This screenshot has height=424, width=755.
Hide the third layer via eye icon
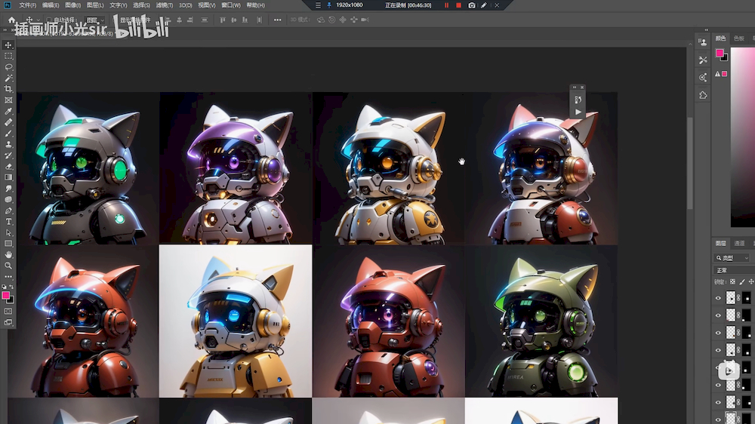(x=718, y=333)
